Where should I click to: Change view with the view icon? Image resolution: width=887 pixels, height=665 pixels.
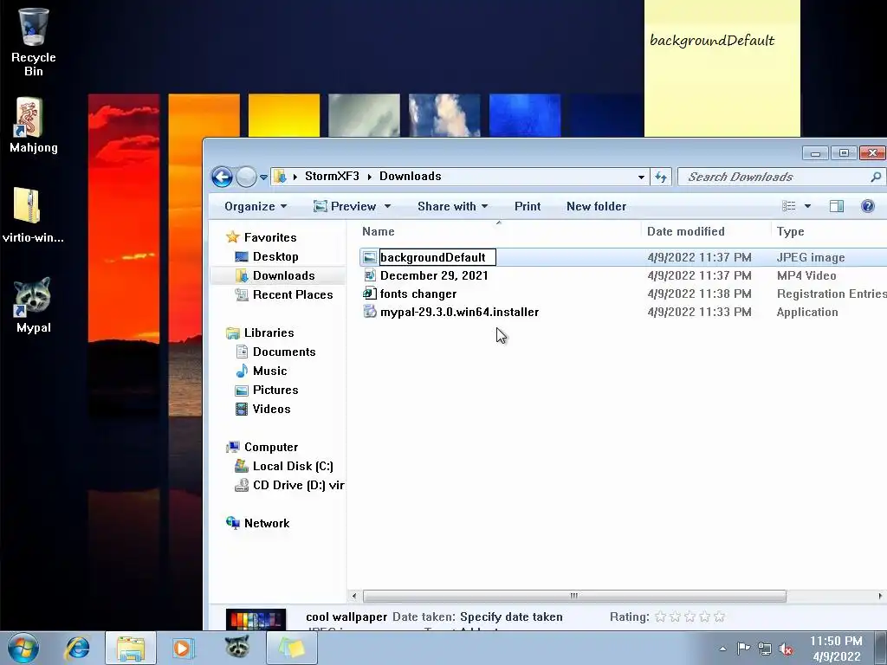[x=788, y=206]
